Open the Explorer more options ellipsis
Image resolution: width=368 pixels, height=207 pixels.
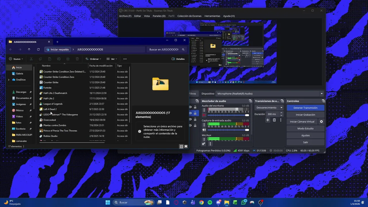click(125, 59)
